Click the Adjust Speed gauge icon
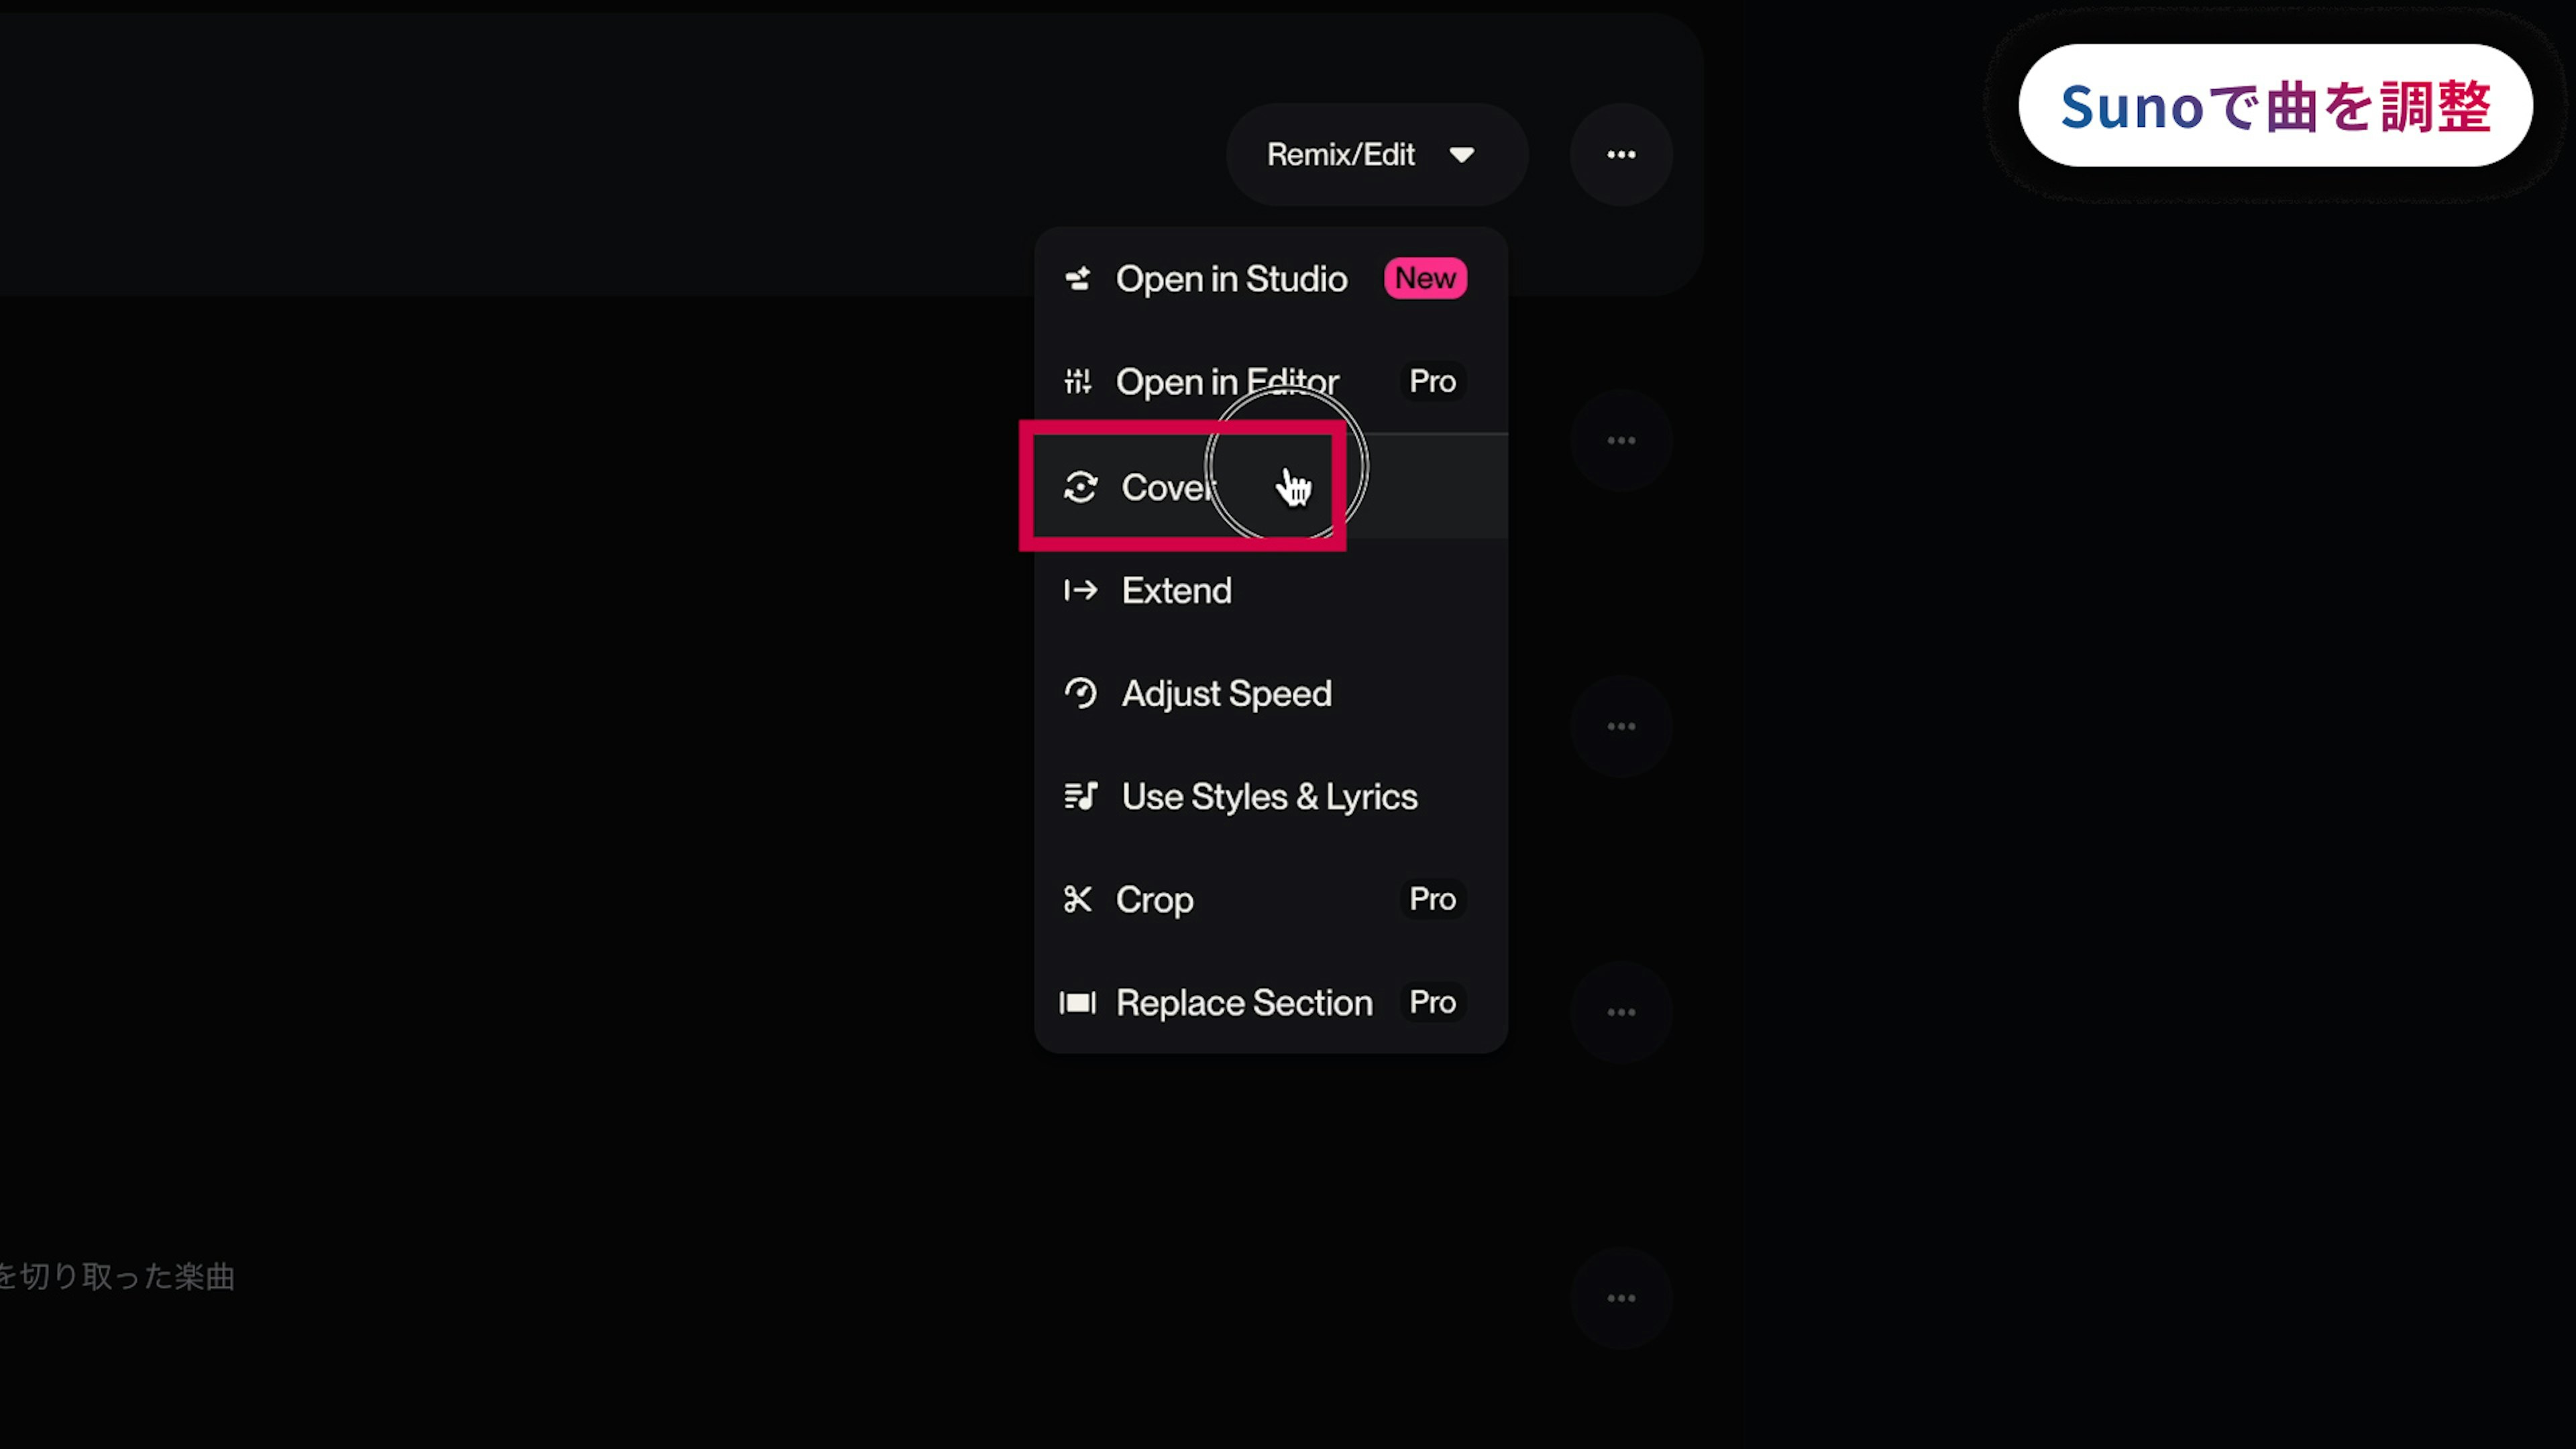Viewport: 2576px width, 1449px height. tap(1080, 693)
